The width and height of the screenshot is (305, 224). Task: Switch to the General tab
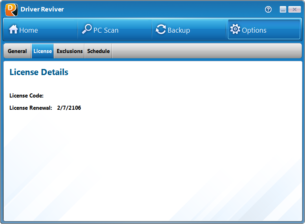coord(17,51)
